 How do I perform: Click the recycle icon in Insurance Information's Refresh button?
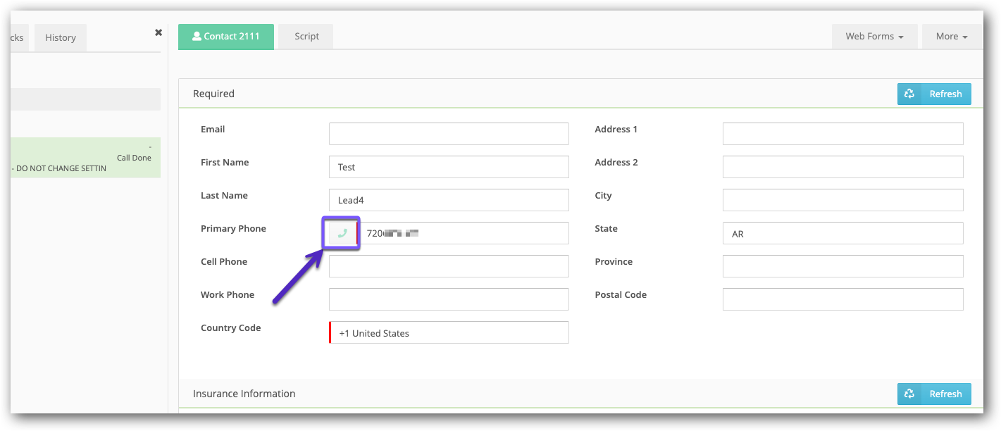pos(909,394)
